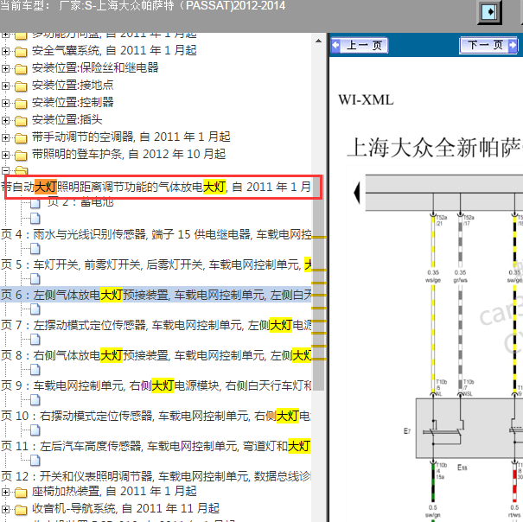Viewport: 523px width, 522px height.
Task: Click the left scroll arrow on wiring diagram
Action: 357,193
